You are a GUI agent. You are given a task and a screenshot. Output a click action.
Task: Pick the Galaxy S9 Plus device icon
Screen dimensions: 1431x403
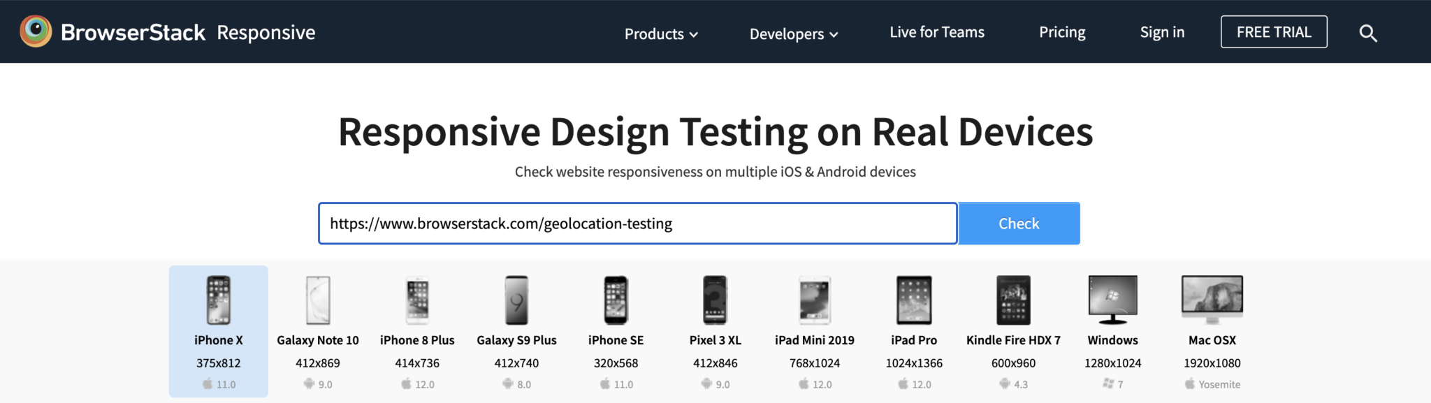pos(516,300)
